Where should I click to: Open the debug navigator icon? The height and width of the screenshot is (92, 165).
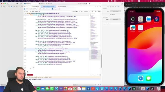(17, 7)
